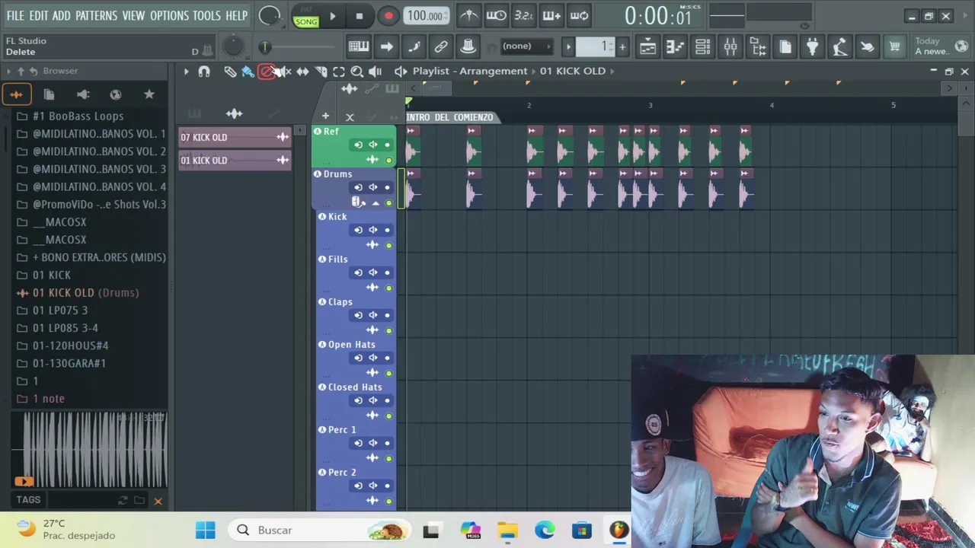Image resolution: width=975 pixels, height=548 pixels.
Task: Collapse the Drums group with triangle arrow
Action: point(376,202)
